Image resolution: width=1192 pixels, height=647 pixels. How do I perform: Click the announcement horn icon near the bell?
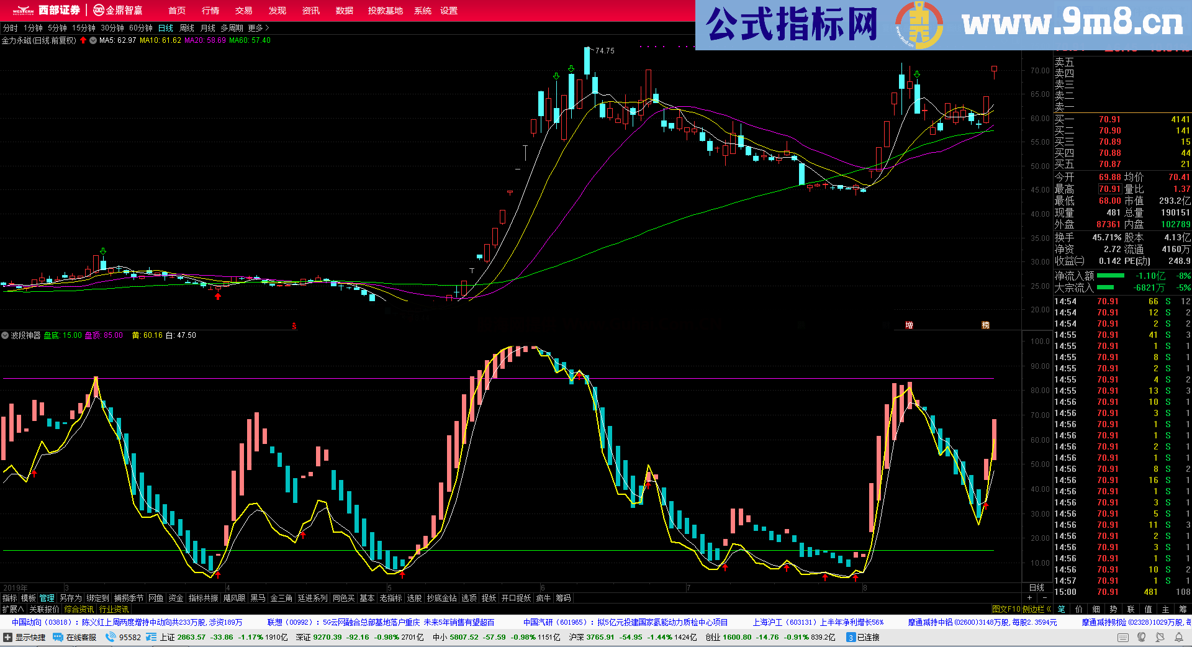1161,638
